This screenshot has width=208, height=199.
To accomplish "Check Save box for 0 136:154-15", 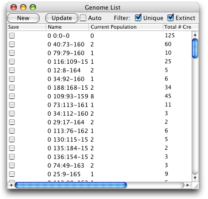I will [x=12, y=157].
